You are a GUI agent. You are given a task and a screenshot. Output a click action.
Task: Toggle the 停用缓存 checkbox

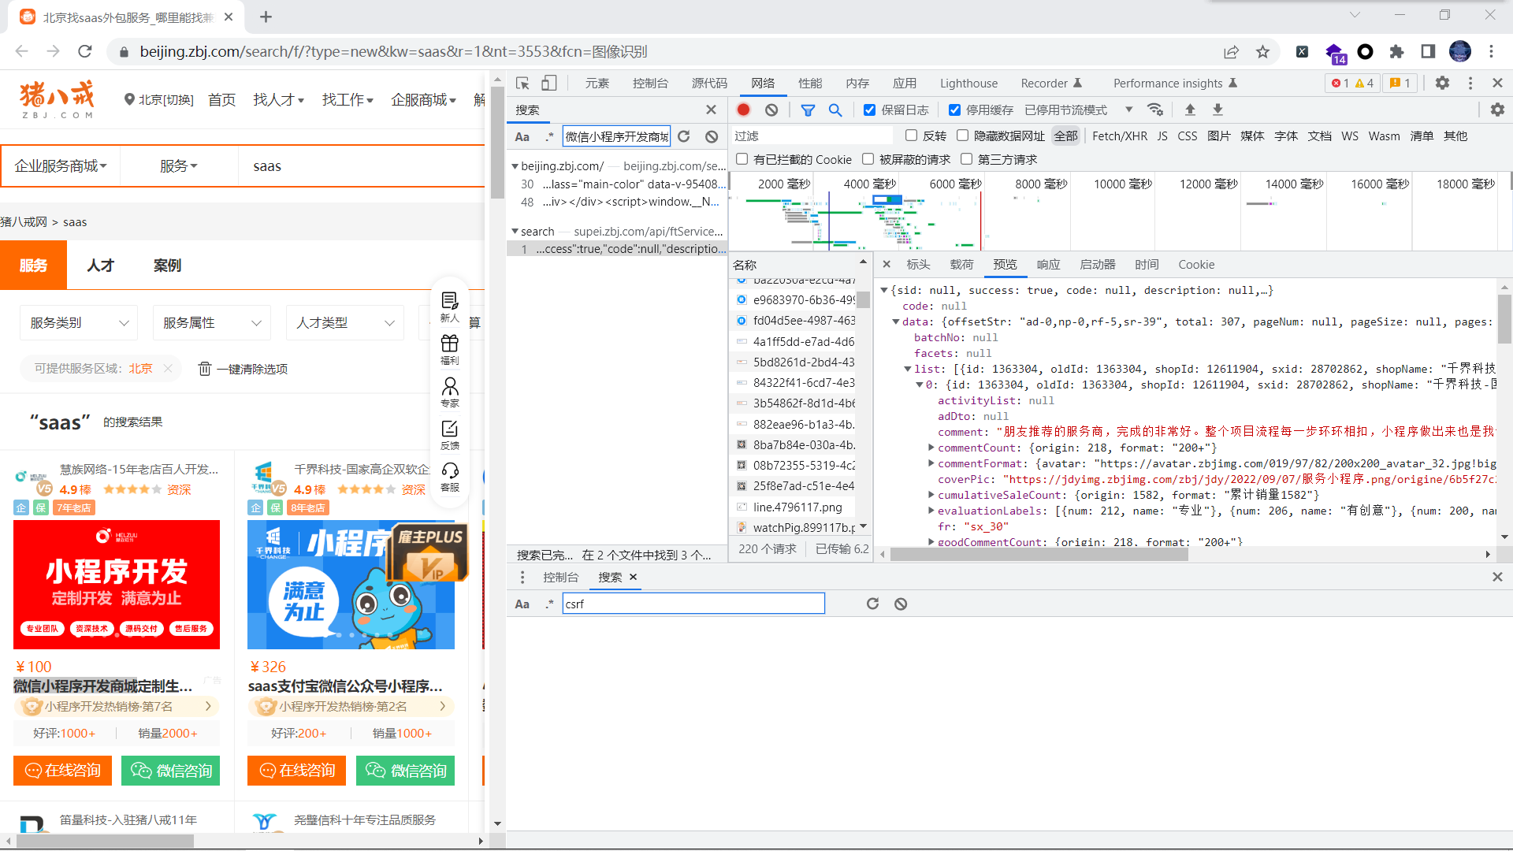pyautogui.click(x=954, y=110)
